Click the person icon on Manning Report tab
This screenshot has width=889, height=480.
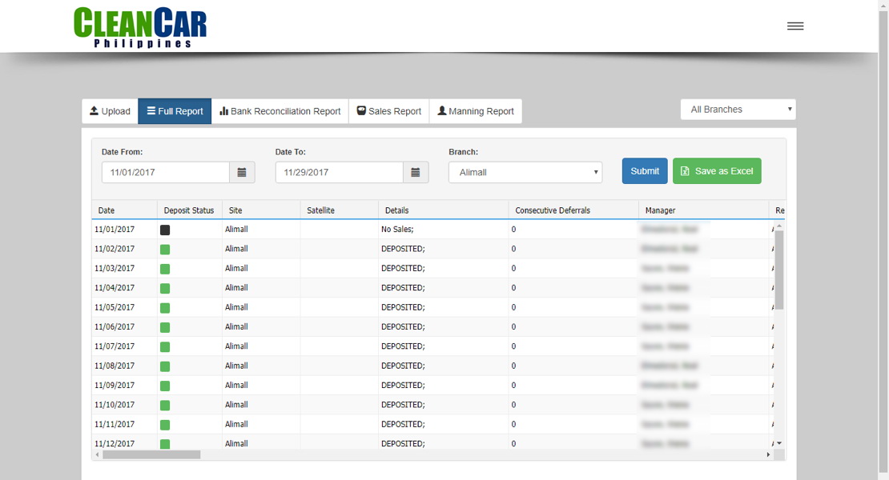pos(441,111)
